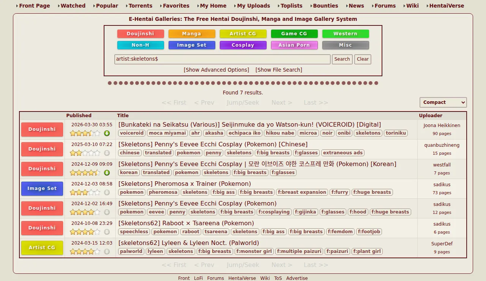Toggle the Non-H category filter
Image resolution: width=486 pixels, height=281 pixels.
click(x=140, y=45)
